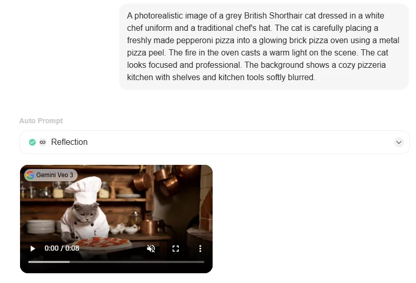Click the Auto Prompt heading
This screenshot has height=283, width=416.
pos(41,121)
